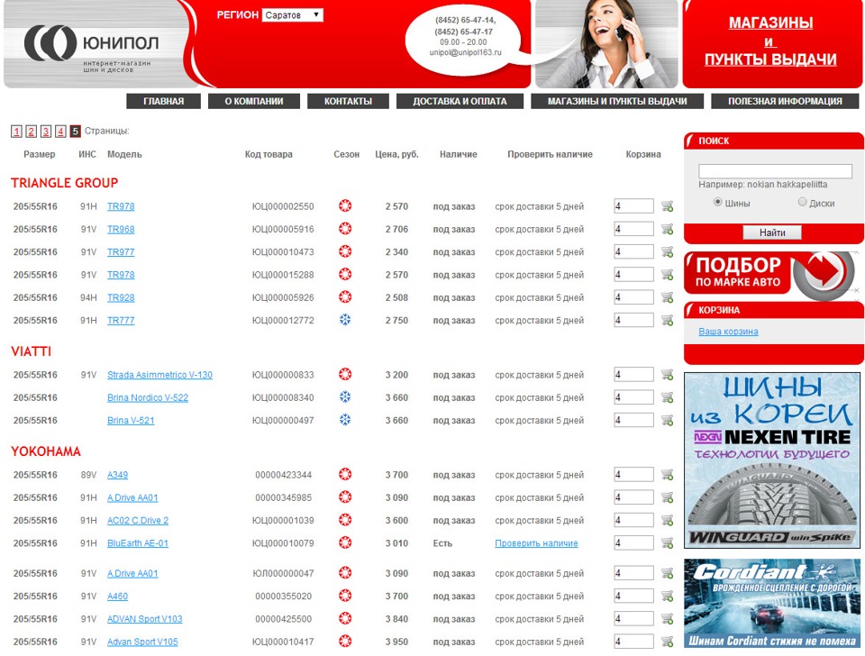The image size is (865, 656).
Task: Add TR777 winter tire to cart
Action: tap(667, 320)
